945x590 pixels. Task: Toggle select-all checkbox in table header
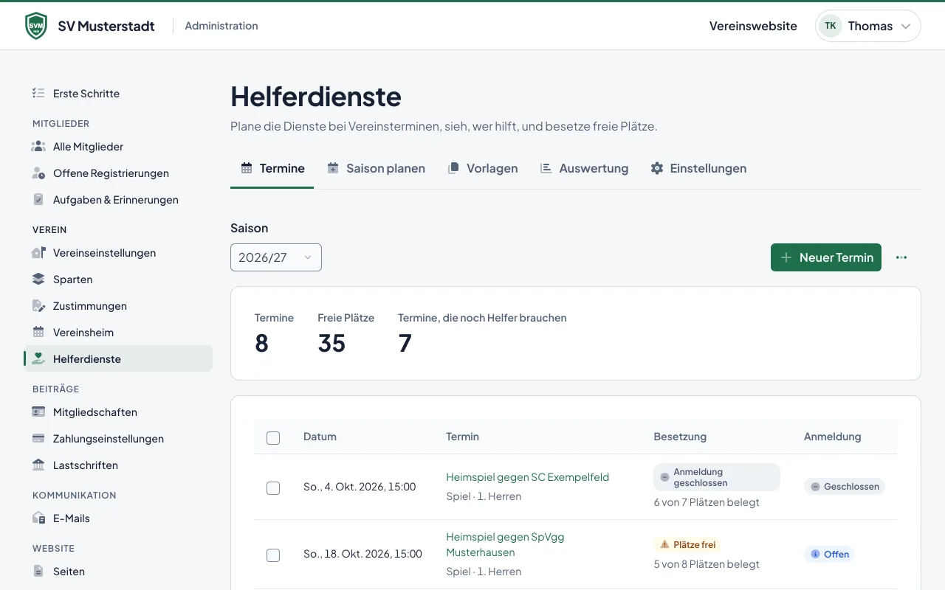click(x=273, y=438)
